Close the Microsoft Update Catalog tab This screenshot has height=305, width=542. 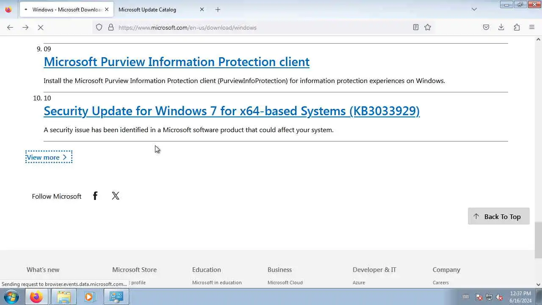pyautogui.click(x=202, y=9)
